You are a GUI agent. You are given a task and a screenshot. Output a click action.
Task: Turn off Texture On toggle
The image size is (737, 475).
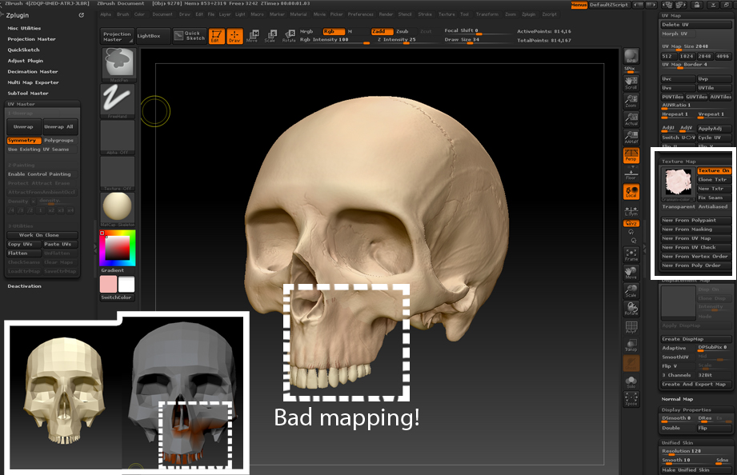(x=713, y=170)
